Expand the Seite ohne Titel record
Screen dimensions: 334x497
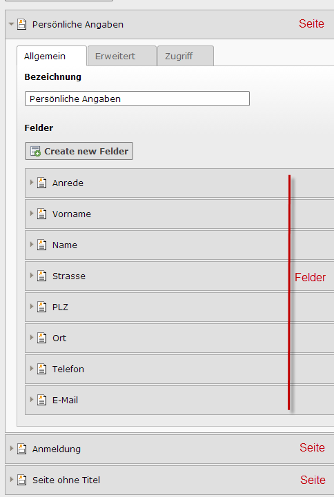[x=12, y=480]
